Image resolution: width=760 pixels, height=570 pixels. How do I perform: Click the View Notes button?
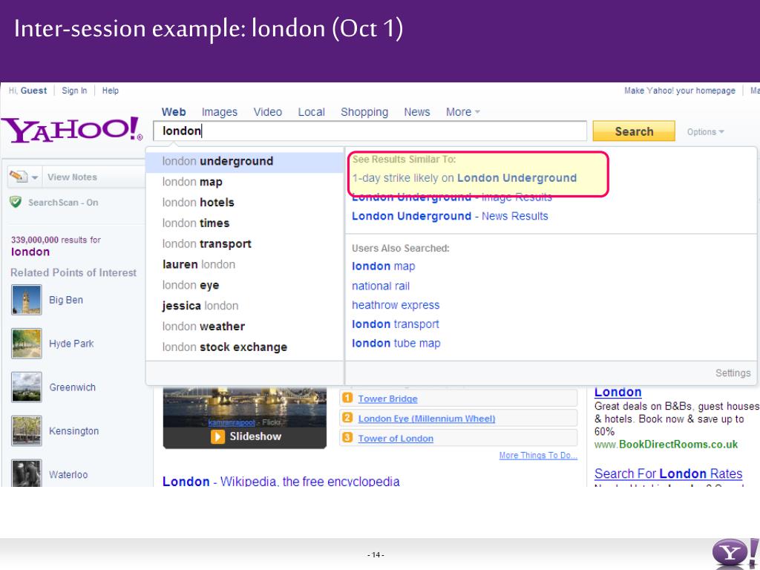pyautogui.click(x=72, y=177)
